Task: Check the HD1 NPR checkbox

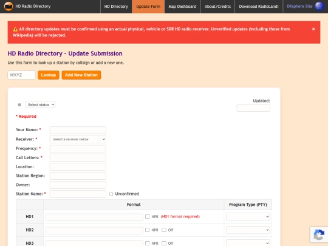Action: [x=147, y=216]
